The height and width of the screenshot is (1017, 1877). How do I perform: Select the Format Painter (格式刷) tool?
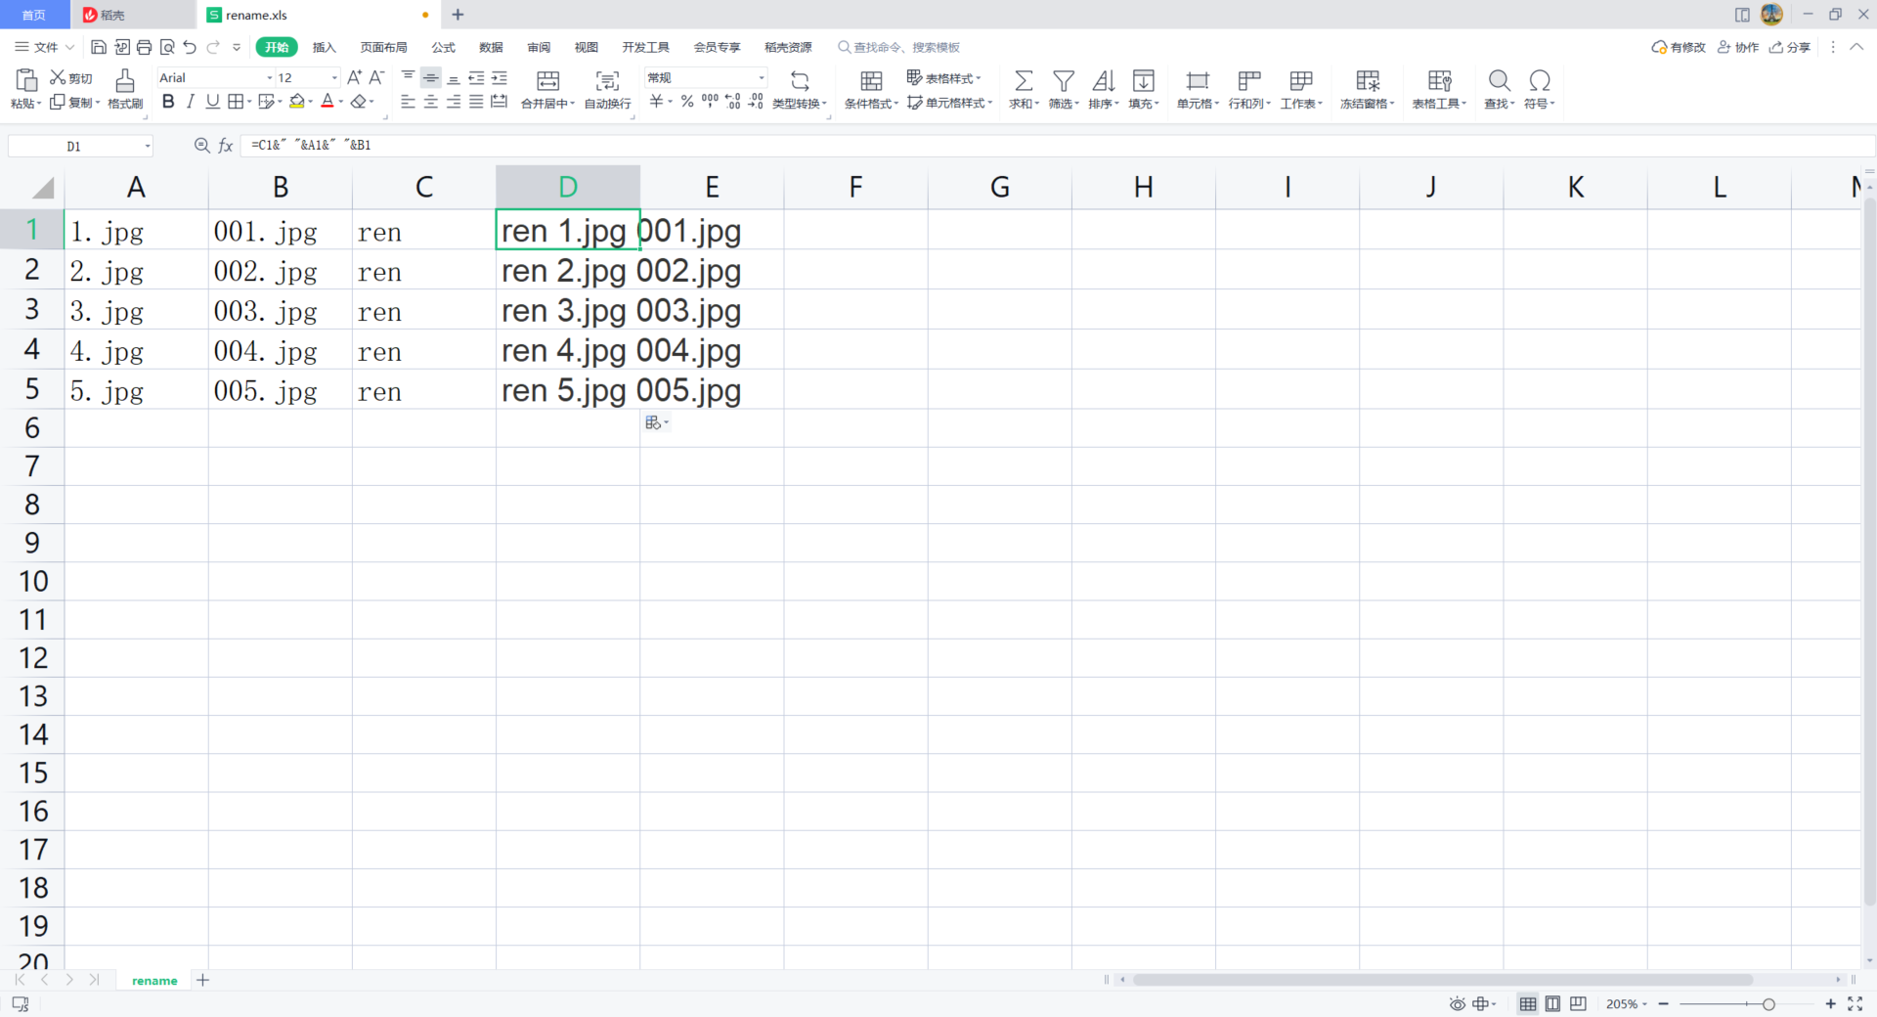tap(125, 88)
